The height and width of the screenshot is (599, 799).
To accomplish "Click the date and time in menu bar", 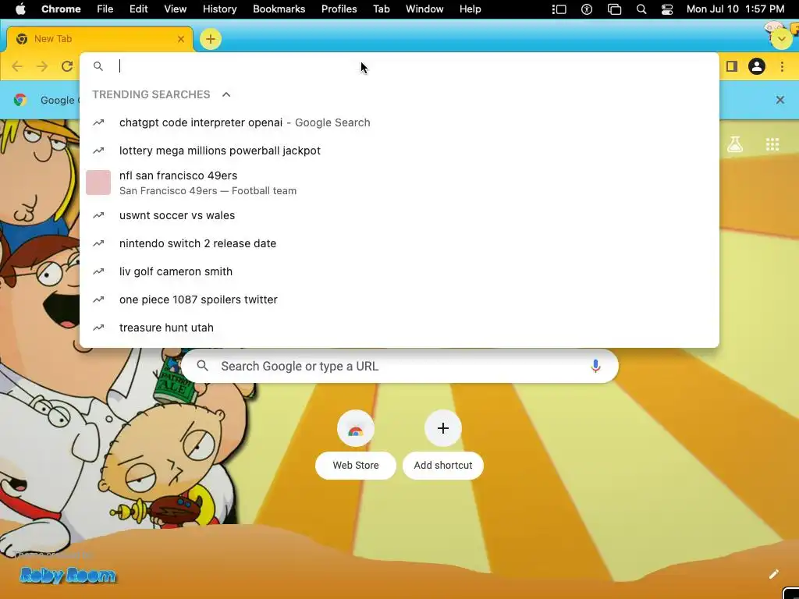I will click(735, 9).
